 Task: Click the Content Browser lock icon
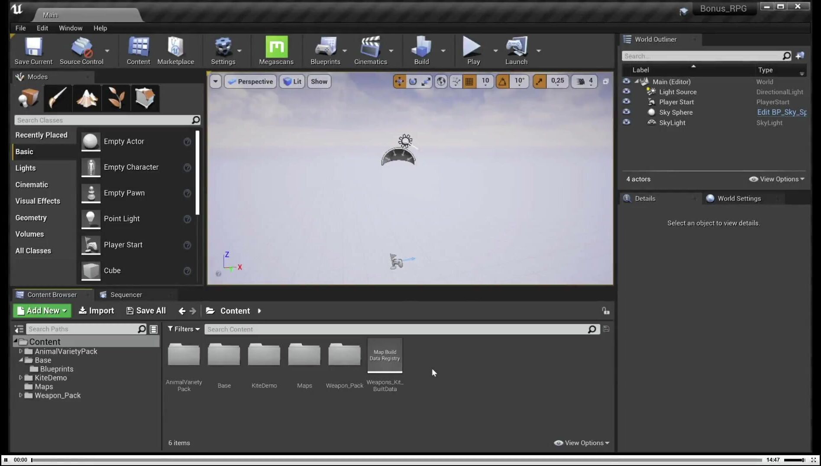606,311
